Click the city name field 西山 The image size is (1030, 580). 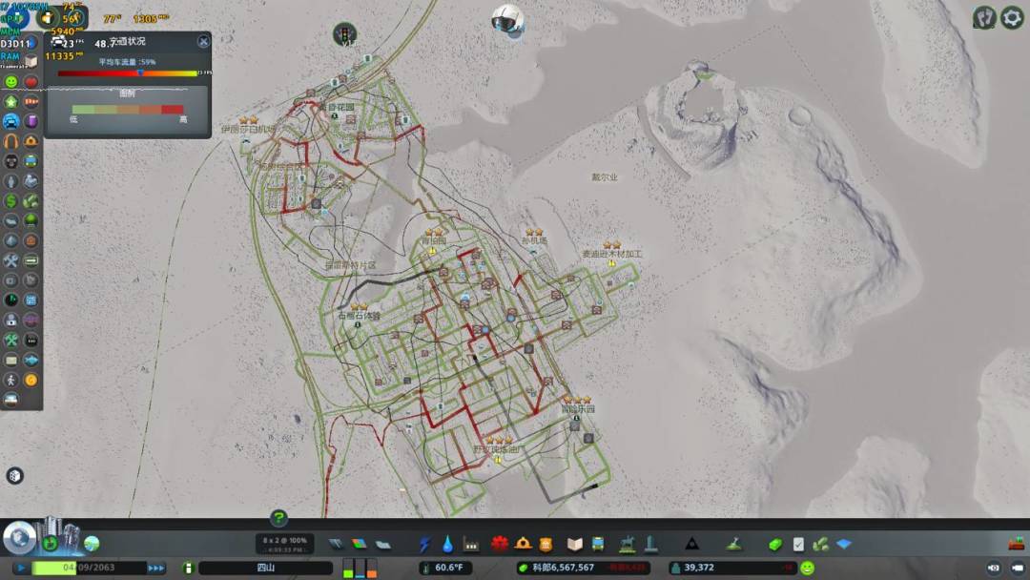click(265, 568)
